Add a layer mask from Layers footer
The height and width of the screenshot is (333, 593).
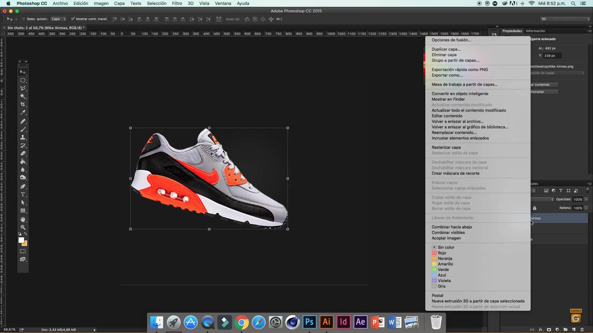(x=549, y=330)
